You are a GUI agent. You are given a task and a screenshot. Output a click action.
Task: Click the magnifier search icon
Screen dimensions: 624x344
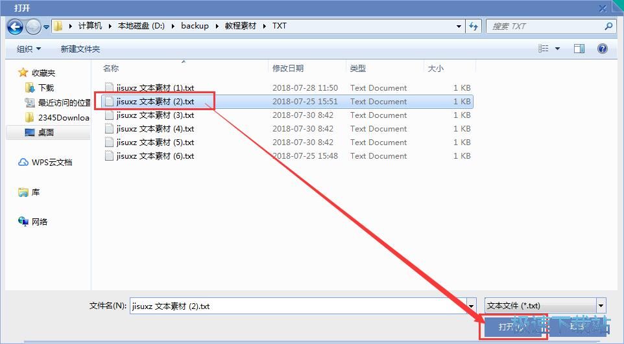[608, 27]
